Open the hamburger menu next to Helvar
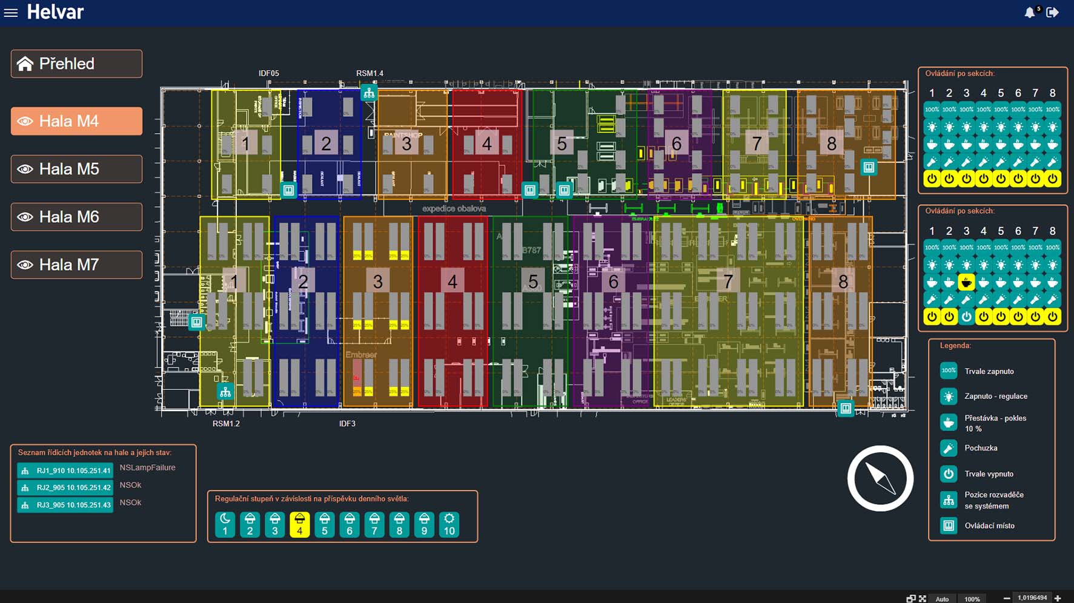The width and height of the screenshot is (1074, 603). click(x=11, y=13)
